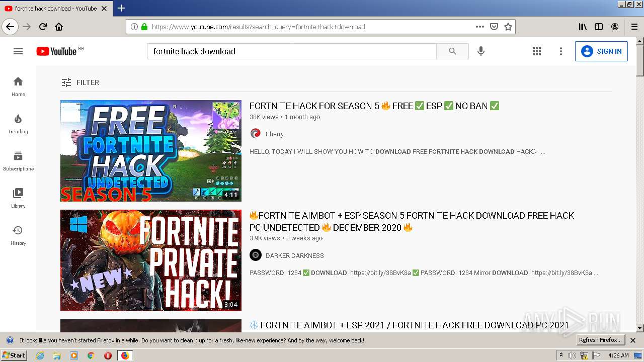Open FORTNITE AIMBOT + ESP 2021 title

[409, 325]
